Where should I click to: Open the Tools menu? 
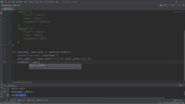coord(41,2)
